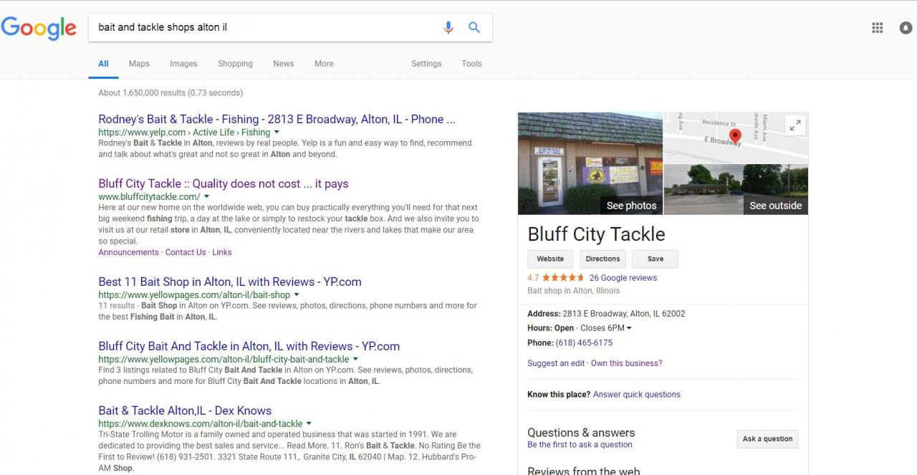Image resolution: width=917 pixels, height=475 pixels.
Task: Open the dropdown arrow beside bluffcitytackle.com URL
Action: pos(206,196)
